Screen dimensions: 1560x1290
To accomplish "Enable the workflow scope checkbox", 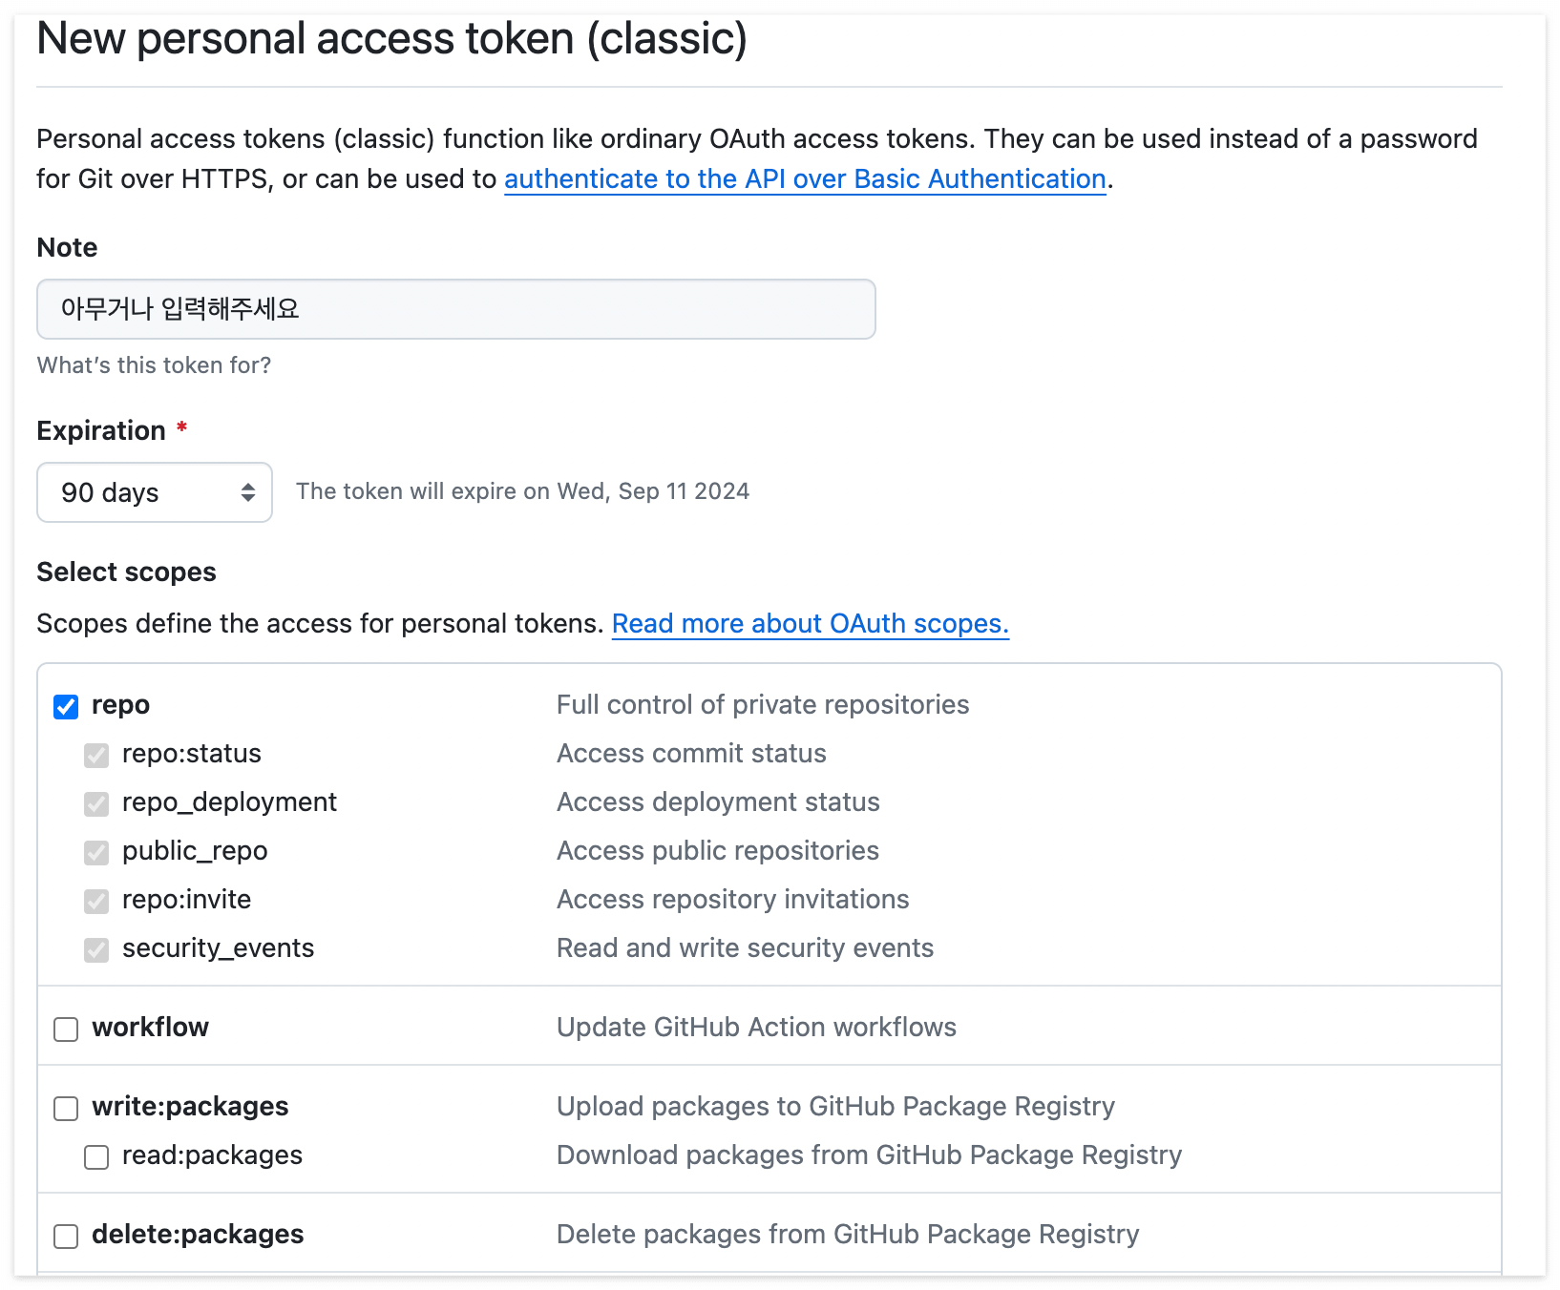I will click(x=66, y=1030).
